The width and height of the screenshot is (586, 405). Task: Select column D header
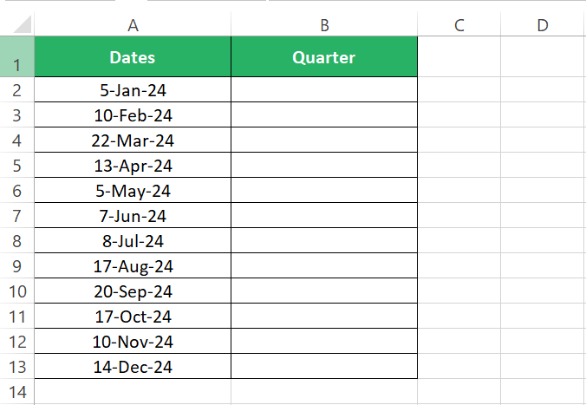point(543,26)
